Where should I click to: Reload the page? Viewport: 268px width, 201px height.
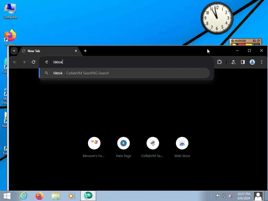(x=33, y=62)
